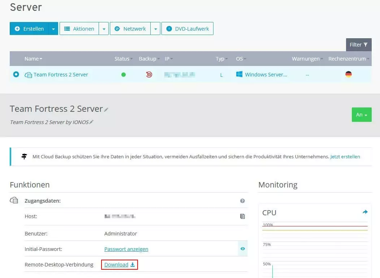
Task: Sort by the Rechenzentrum column header
Action: pos(349,59)
